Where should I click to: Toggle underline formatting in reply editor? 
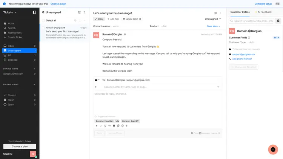tap(105, 125)
